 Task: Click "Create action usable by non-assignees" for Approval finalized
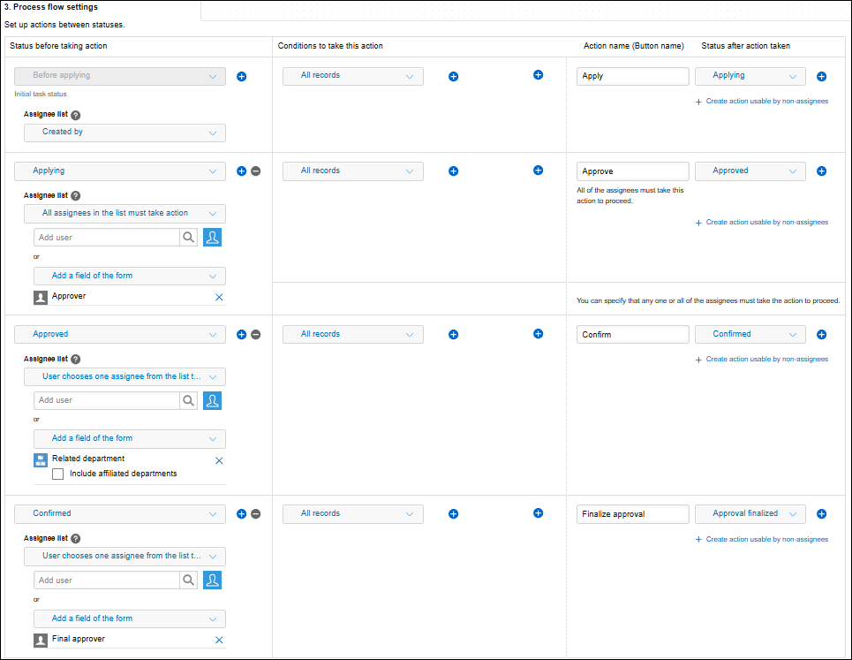coord(766,539)
